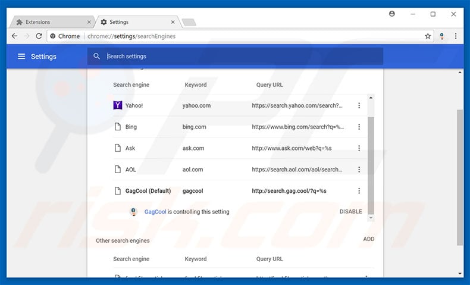
Task: Click the GagCool (Default) engine name
Action: [x=148, y=191]
